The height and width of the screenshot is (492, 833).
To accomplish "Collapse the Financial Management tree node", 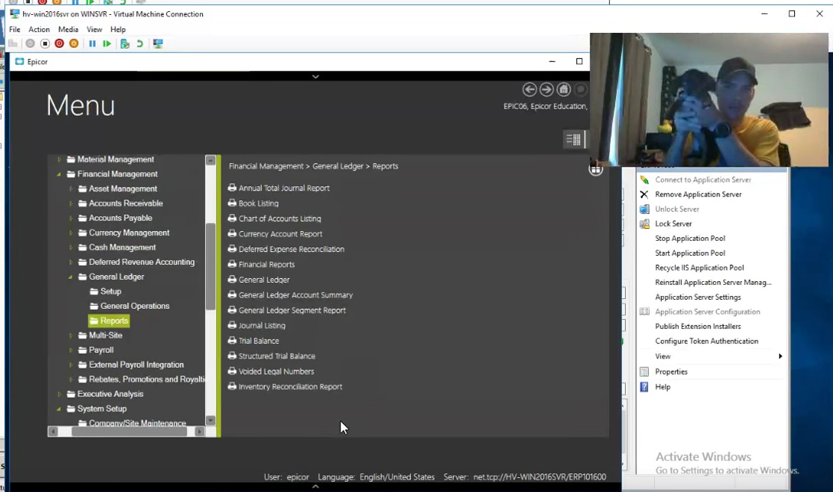I will [59, 174].
